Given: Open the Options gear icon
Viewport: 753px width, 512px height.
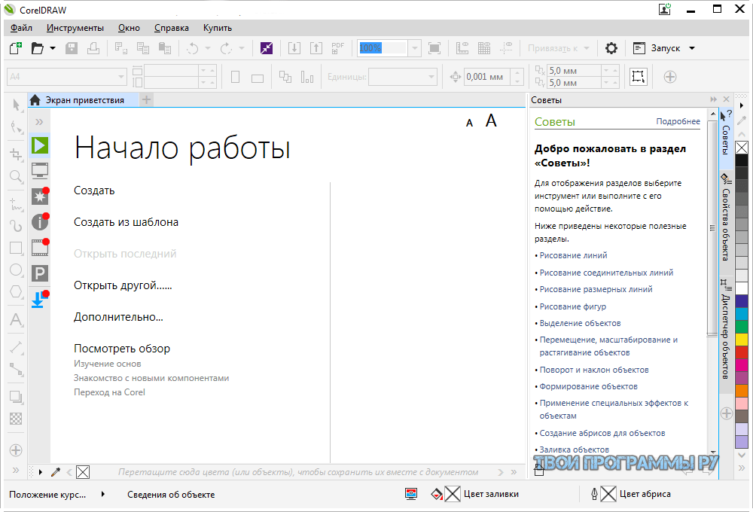Looking at the screenshot, I should pyautogui.click(x=611, y=48).
